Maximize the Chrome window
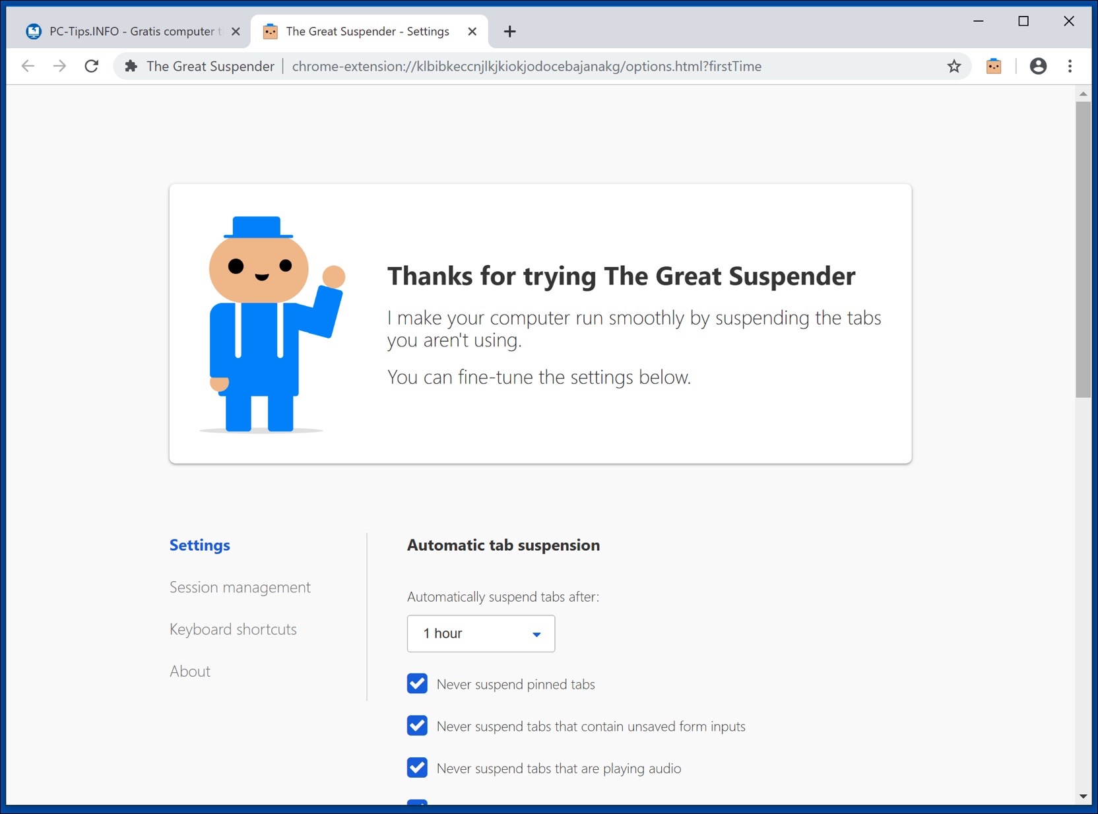Image resolution: width=1098 pixels, height=814 pixels. click(1023, 21)
